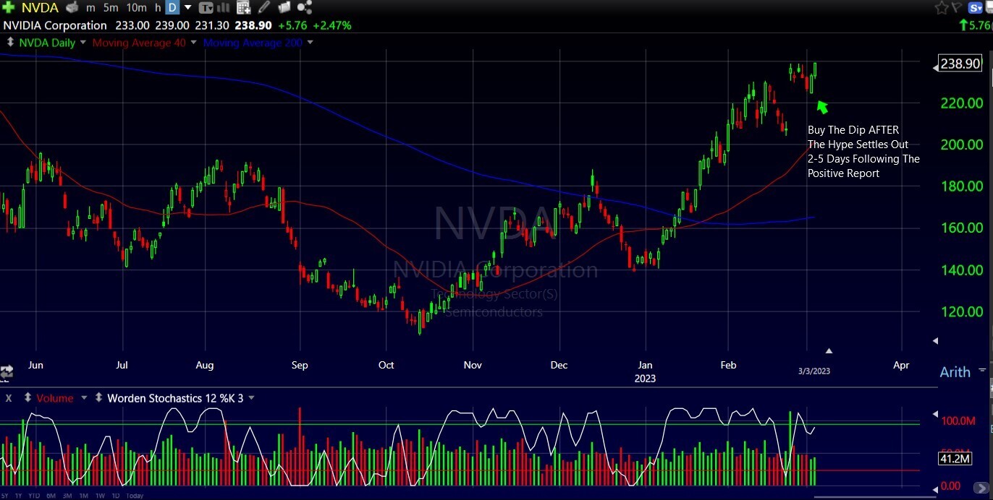Click the grey stamp icon after NVDA ticker
The height and width of the screenshot is (500, 993).
point(72,8)
